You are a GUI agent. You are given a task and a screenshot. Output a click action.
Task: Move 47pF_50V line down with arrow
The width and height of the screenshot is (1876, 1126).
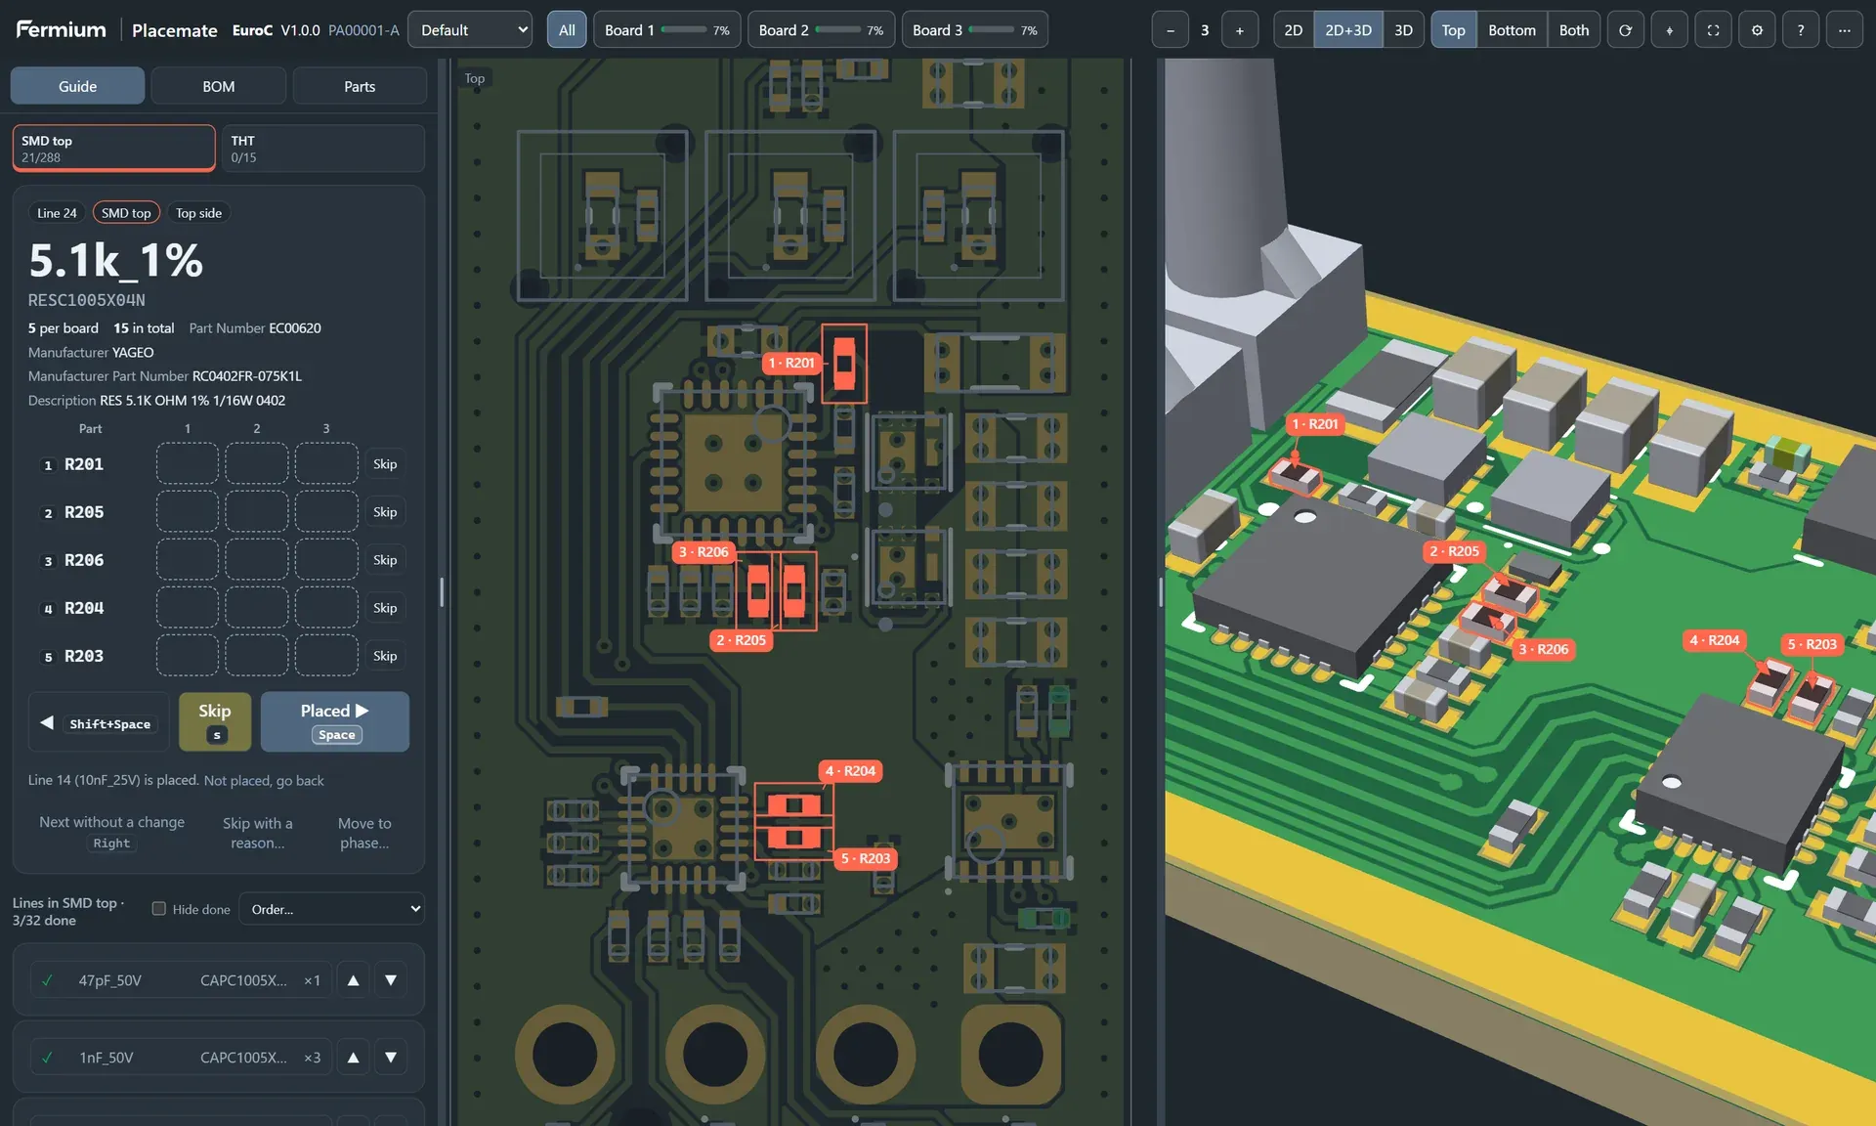(x=391, y=980)
